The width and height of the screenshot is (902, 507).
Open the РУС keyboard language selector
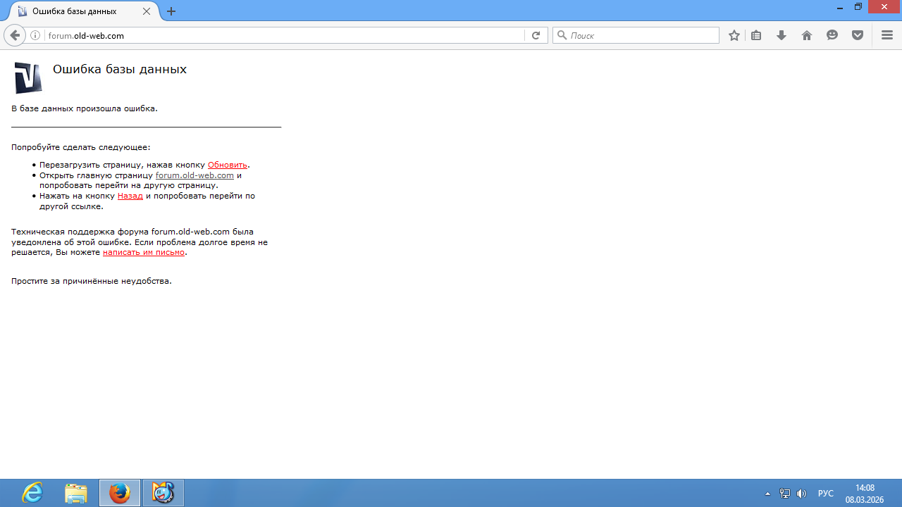pos(826,494)
